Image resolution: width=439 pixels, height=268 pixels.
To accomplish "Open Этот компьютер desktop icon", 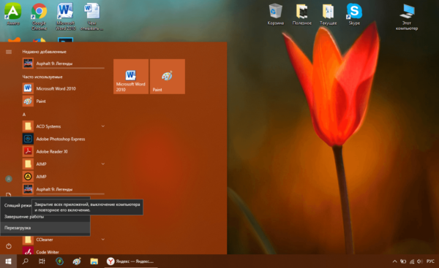I will click(407, 17).
